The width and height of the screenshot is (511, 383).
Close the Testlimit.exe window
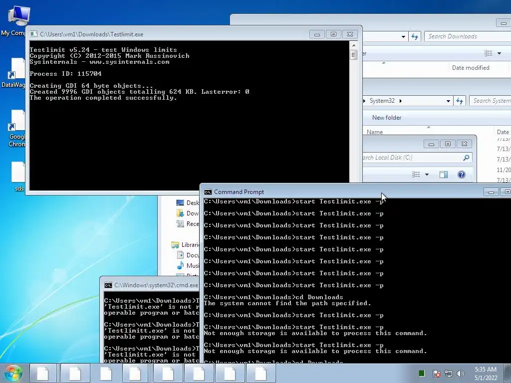(x=350, y=34)
